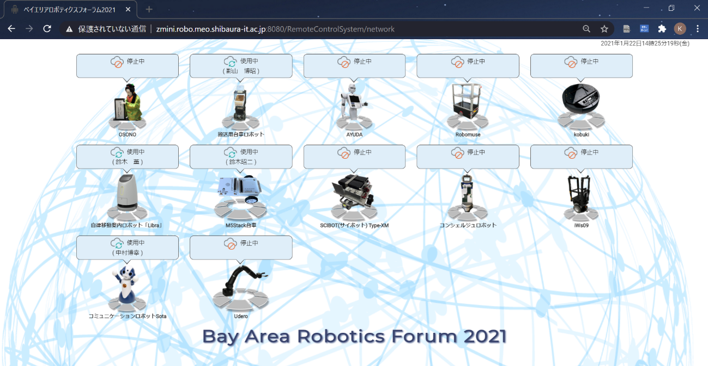Bookmark this page with the star icon
The width and height of the screenshot is (708, 366).
604,29
